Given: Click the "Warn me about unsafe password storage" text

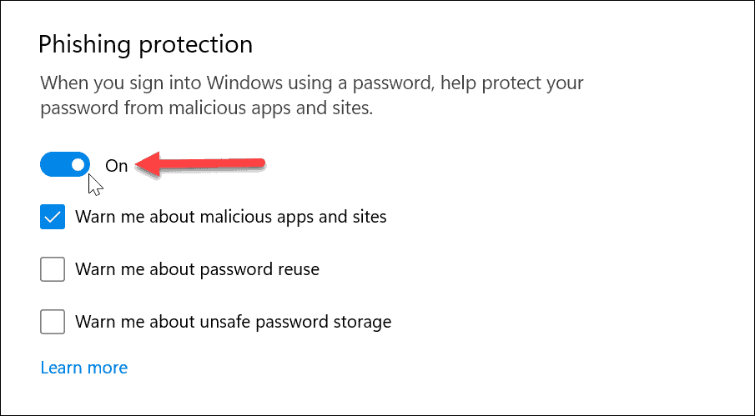Looking at the screenshot, I should coord(233,321).
